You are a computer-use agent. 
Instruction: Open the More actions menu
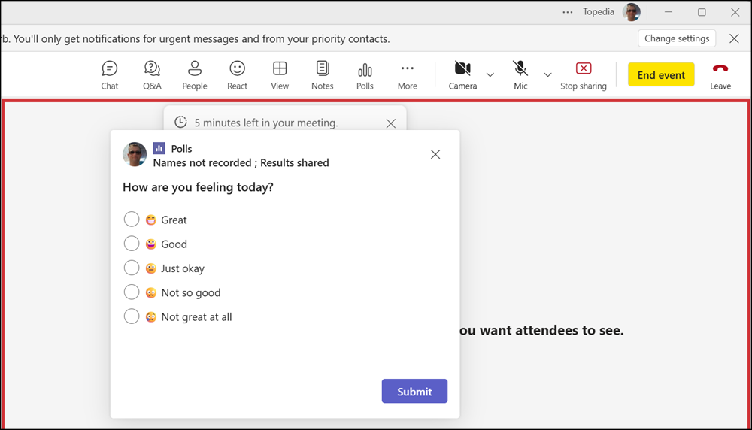408,75
